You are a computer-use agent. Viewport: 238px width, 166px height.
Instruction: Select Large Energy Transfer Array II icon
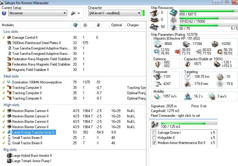pos(9,132)
